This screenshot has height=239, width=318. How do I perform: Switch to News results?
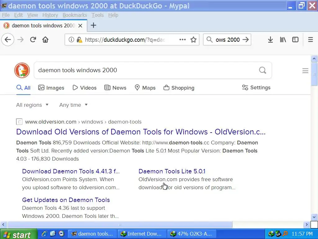(x=115, y=88)
